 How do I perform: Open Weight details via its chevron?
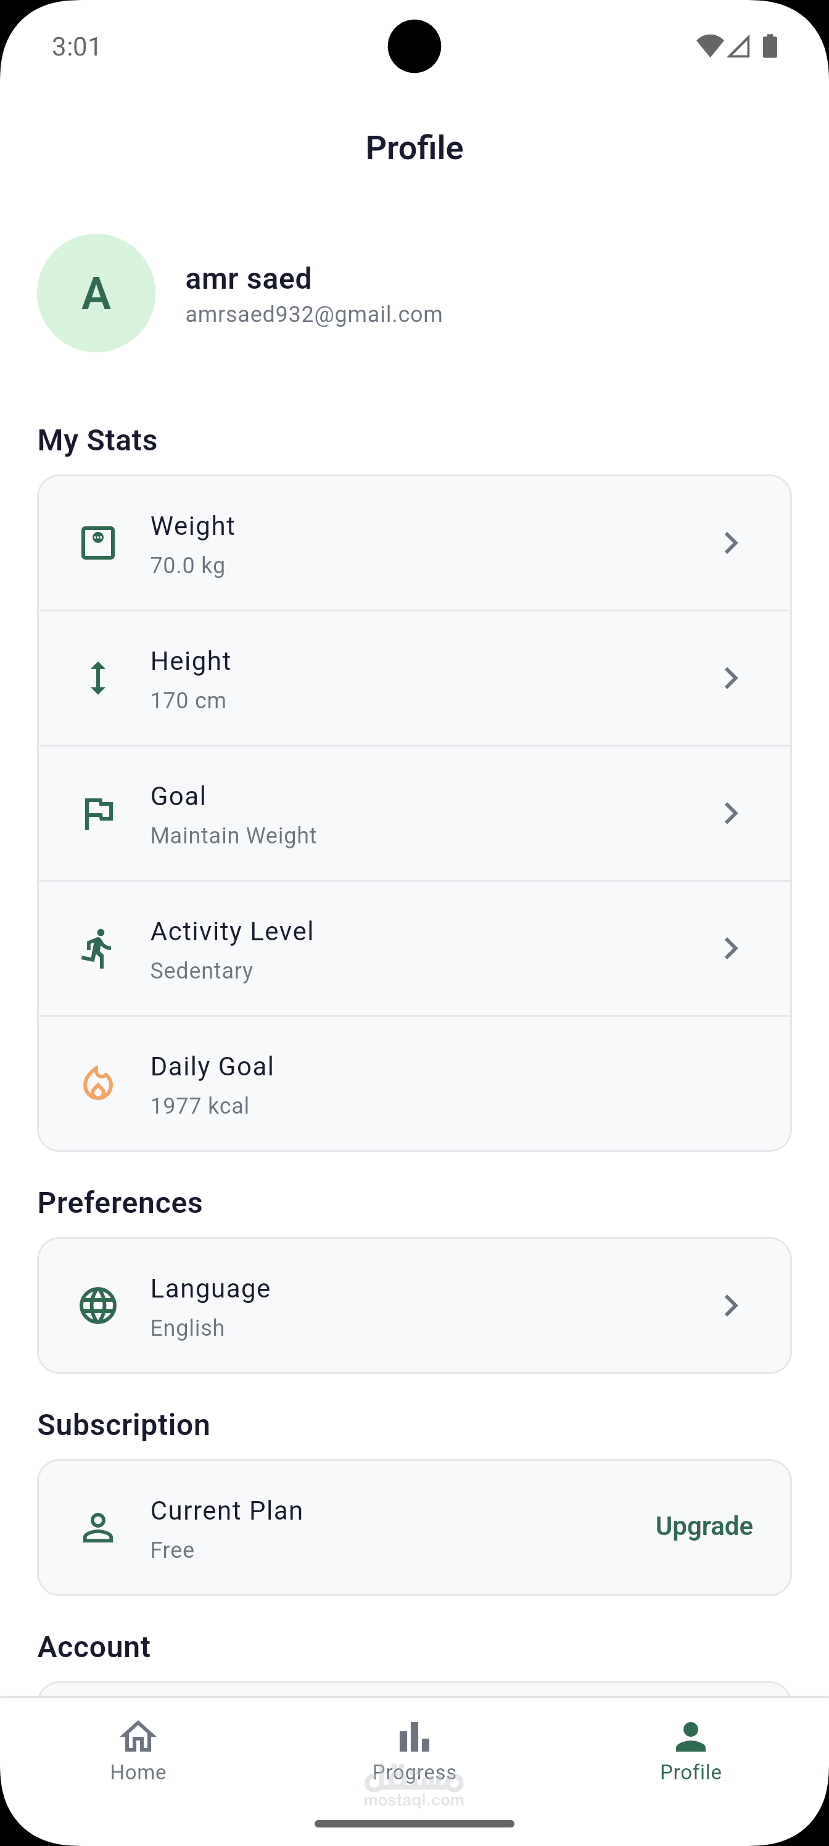730,542
